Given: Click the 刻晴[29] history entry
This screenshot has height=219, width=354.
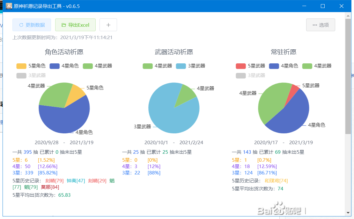Looking at the screenshot, I should pyautogui.click(x=97, y=181).
